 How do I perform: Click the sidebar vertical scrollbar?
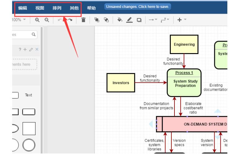(x=42, y=90)
